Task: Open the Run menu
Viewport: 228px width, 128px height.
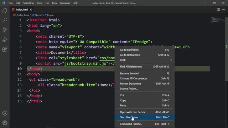Action: (x=55, y=3)
